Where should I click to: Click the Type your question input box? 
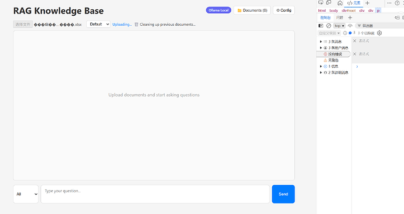tap(155, 194)
